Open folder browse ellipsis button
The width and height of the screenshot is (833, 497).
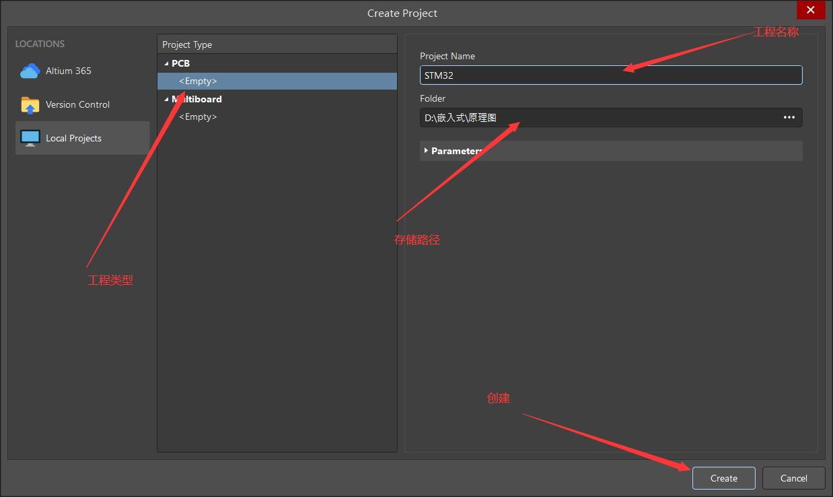tap(789, 118)
